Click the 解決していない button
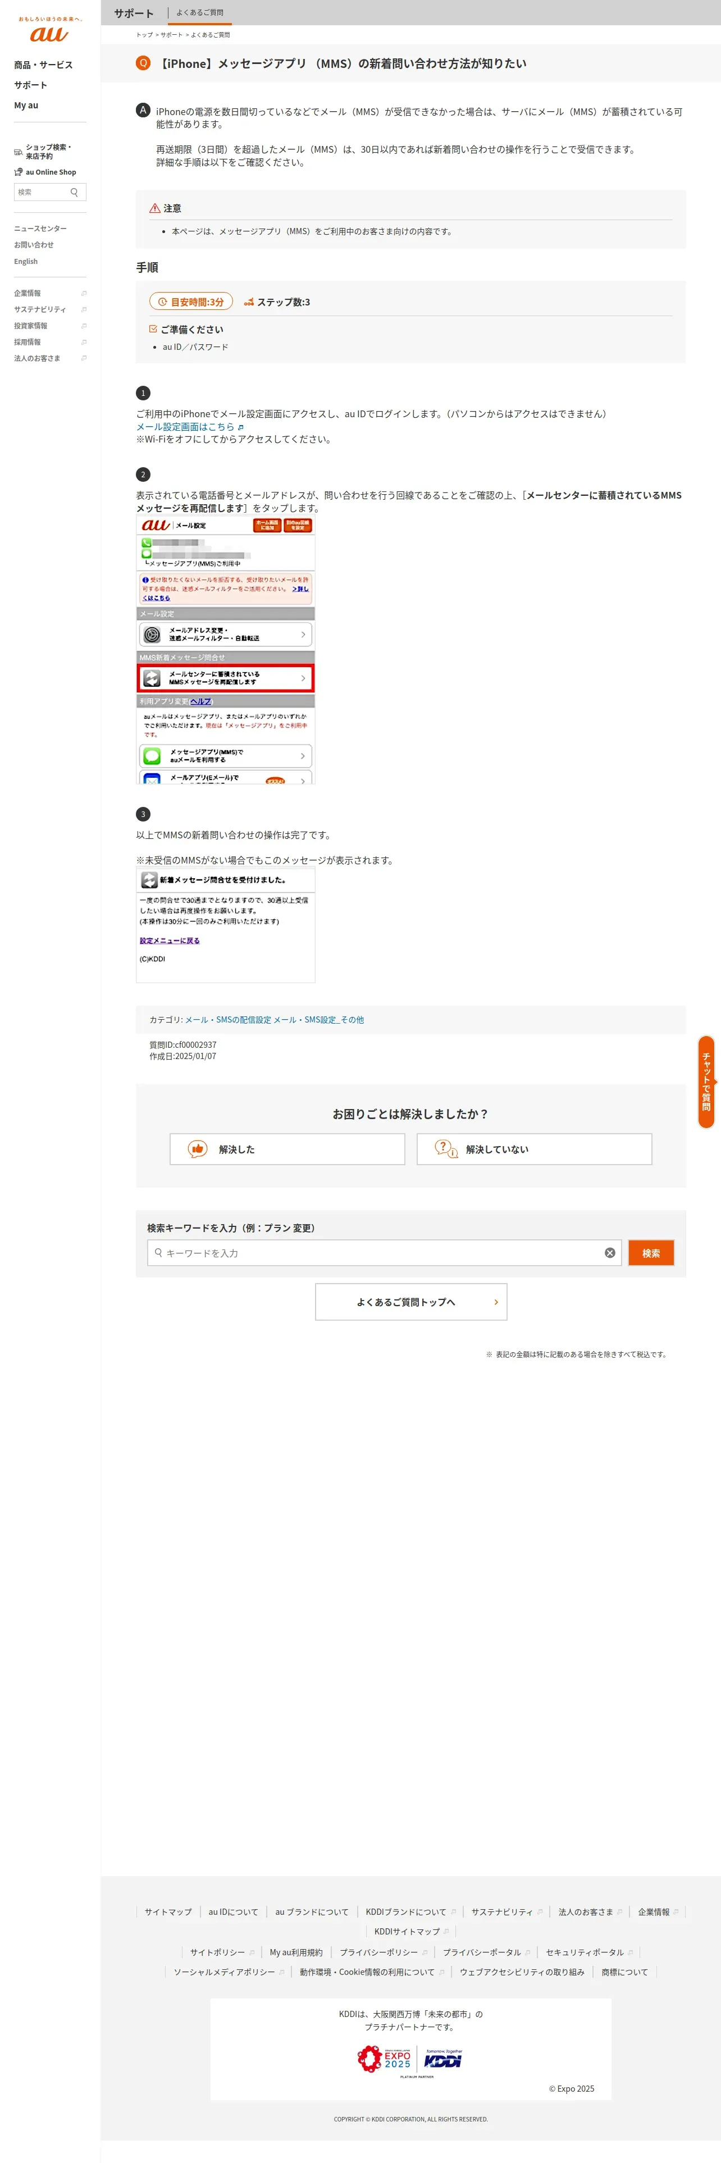Screen dimensions: 721x2163 (x=534, y=1149)
